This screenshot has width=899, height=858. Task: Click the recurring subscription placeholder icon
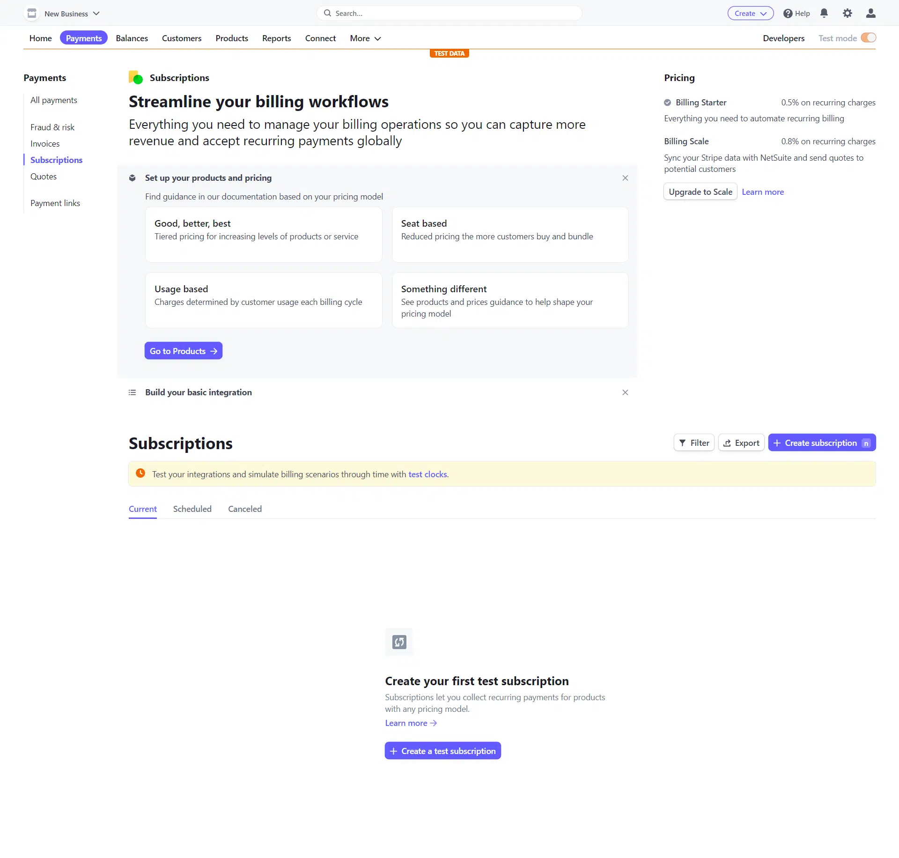click(399, 642)
